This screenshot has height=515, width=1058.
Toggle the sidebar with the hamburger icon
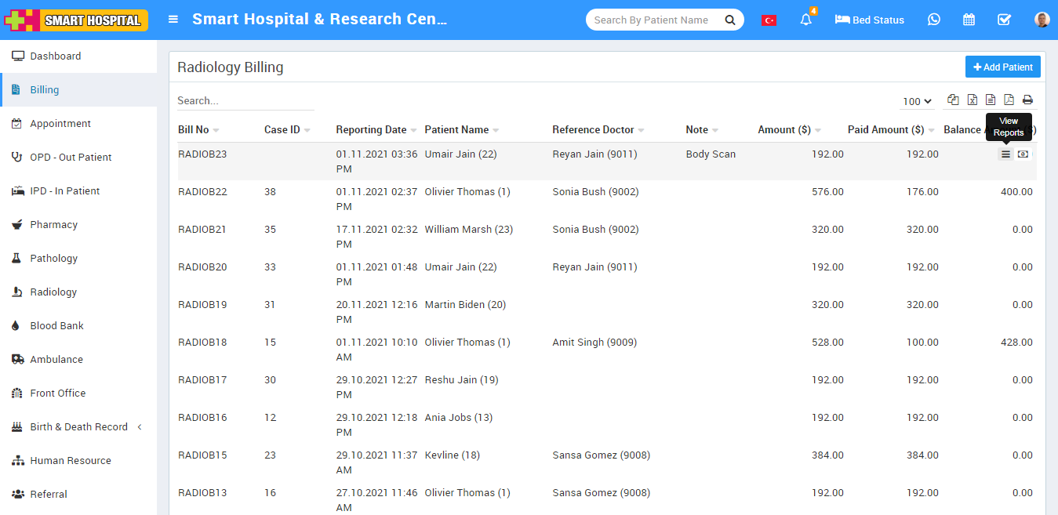point(173,20)
